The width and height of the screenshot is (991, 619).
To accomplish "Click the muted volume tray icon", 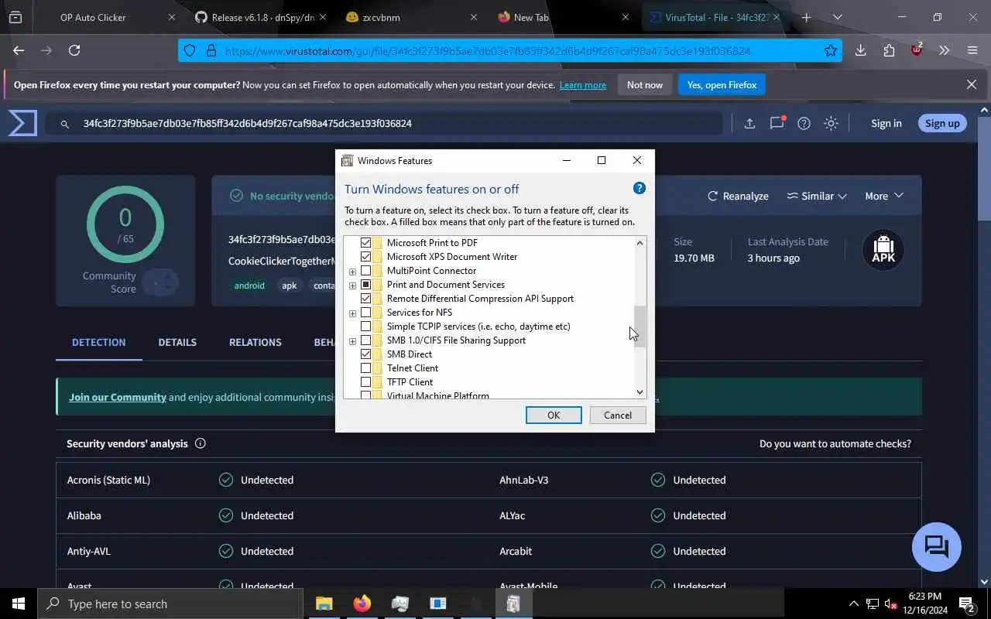I will 890,604.
